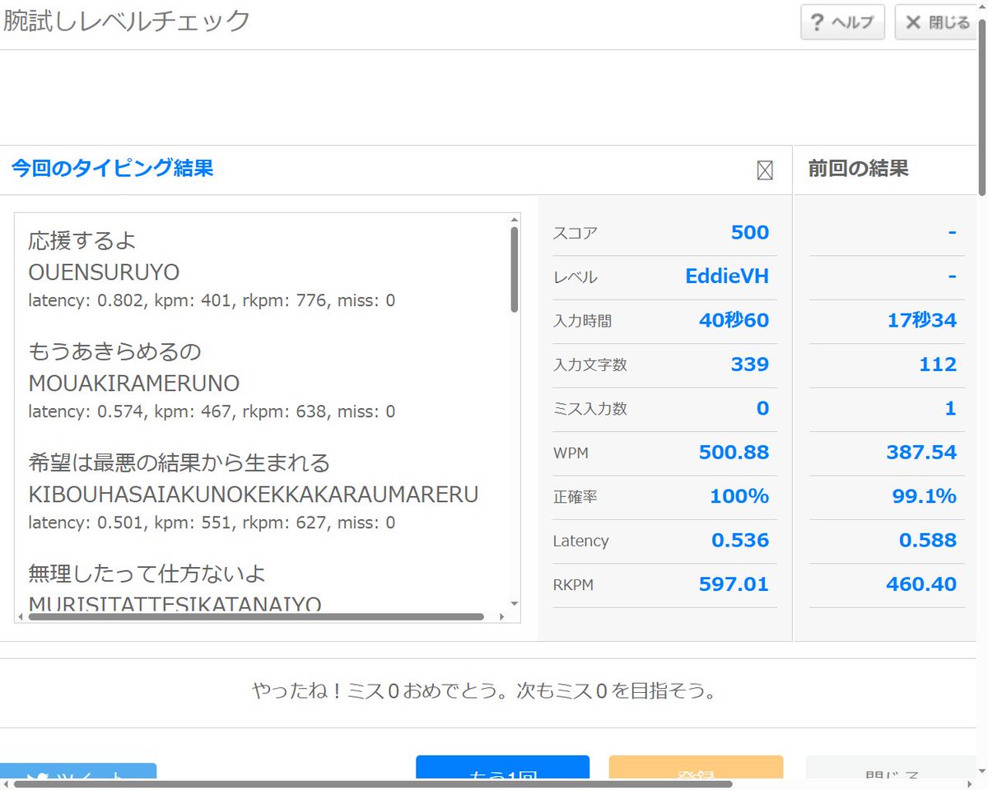Click the previous character count 112
The image size is (988, 790).
[x=938, y=365]
